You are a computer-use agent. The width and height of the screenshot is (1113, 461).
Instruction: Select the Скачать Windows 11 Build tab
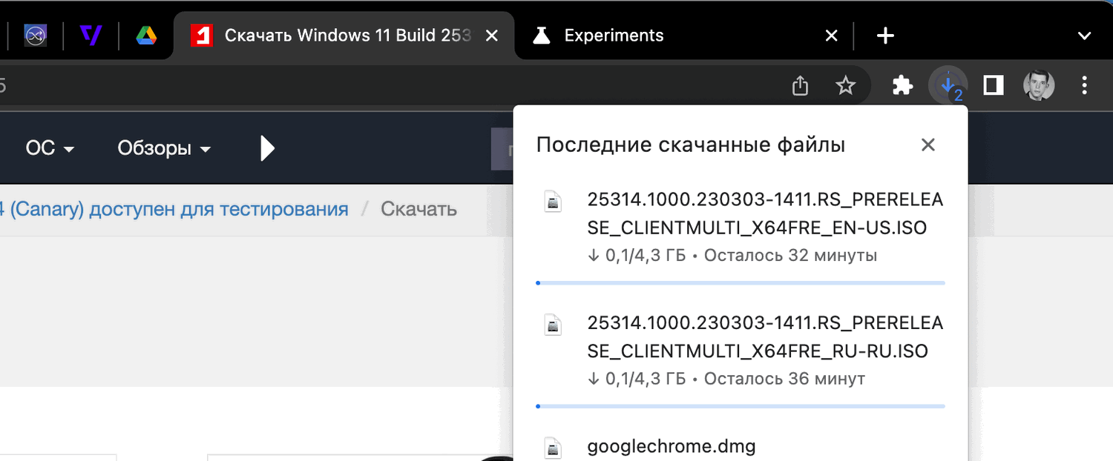pyautogui.click(x=347, y=36)
